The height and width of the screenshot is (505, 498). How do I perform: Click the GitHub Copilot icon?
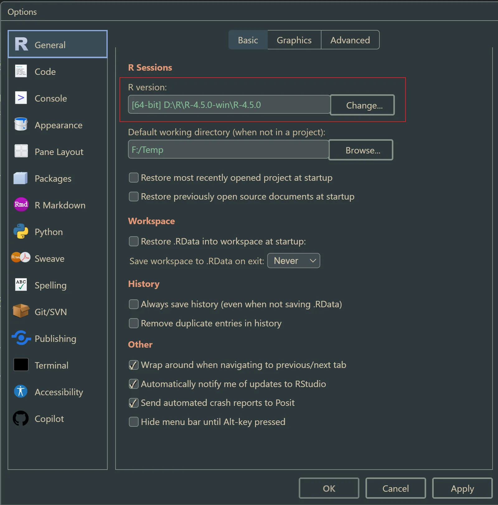coord(21,418)
